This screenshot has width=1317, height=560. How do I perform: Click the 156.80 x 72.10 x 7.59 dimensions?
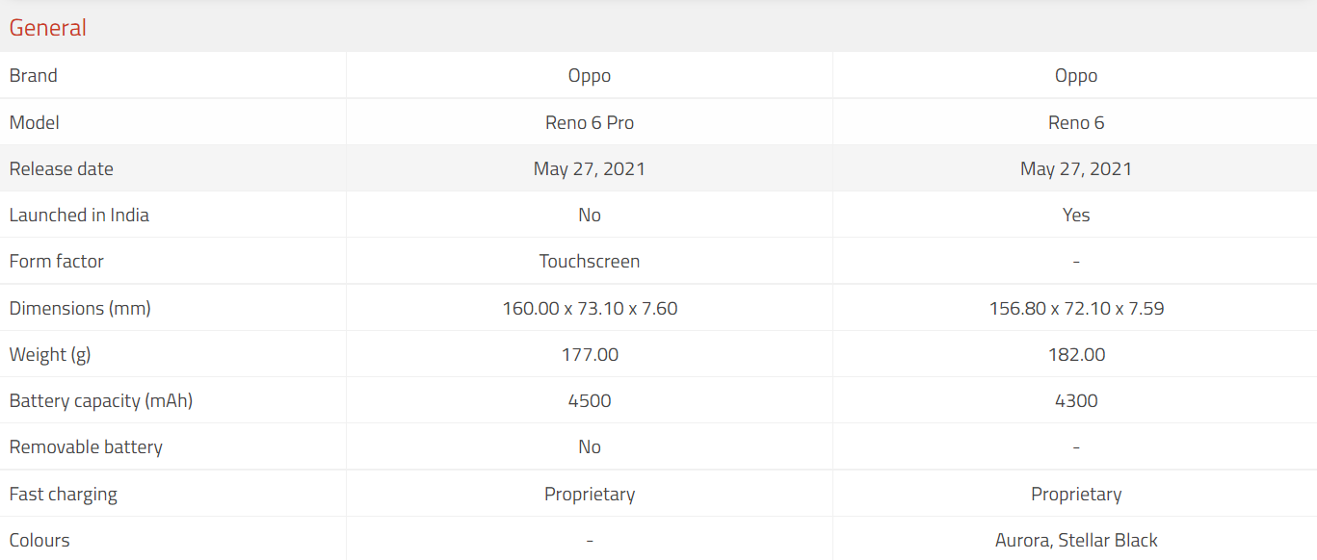[x=1076, y=308]
